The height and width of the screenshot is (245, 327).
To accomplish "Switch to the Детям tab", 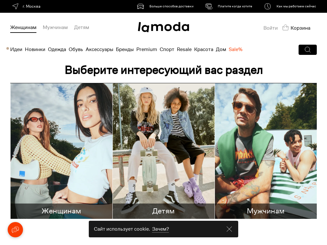I will click(81, 27).
